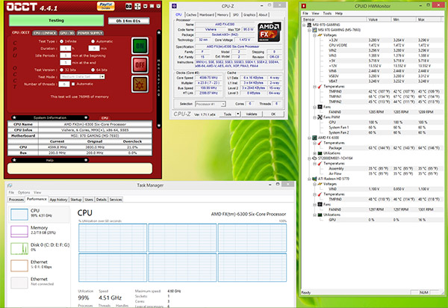Click Validate button in CPU-Z
The image size is (448, 308).
click(252, 114)
